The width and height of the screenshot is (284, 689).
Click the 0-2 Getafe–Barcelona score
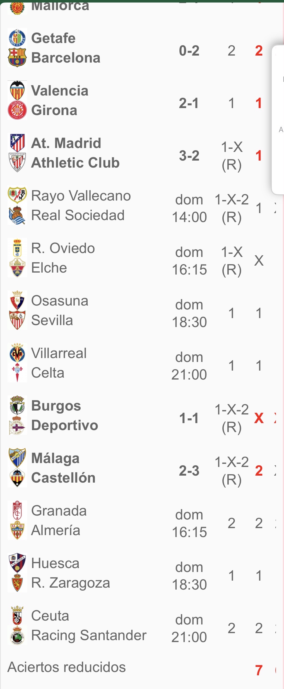click(x=189, y=51)
